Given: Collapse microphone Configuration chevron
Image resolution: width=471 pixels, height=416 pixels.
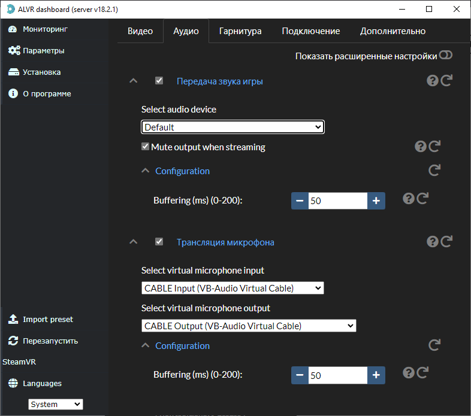Looking at the screenshot, I should pos(146,345).
